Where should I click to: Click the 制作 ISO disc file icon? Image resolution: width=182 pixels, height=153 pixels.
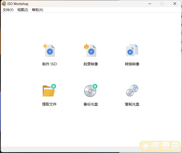[x=49, y=50]
